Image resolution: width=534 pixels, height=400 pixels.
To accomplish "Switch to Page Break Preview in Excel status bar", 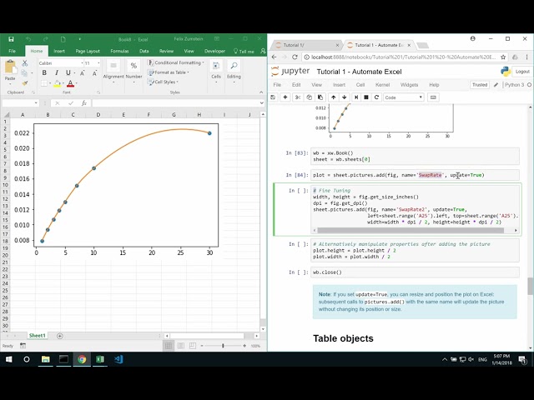I will click(193, 346).
